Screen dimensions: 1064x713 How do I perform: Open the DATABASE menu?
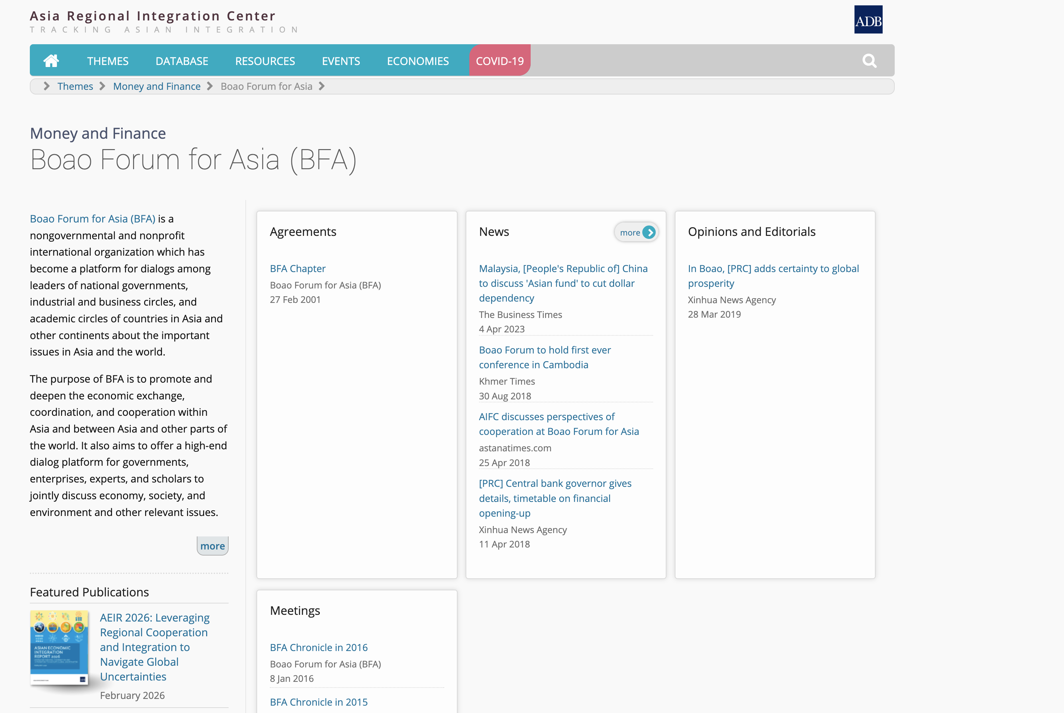click(182, 61)
